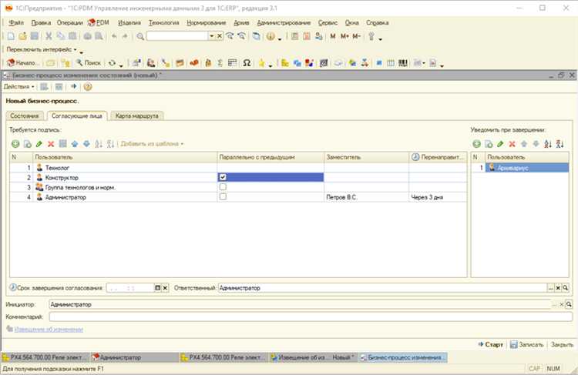Image resolution: width=578 pixels, height=375 pixels.
Task: Click the toolbar search text box
Action: pyautogui.click(x=178, y=36)
